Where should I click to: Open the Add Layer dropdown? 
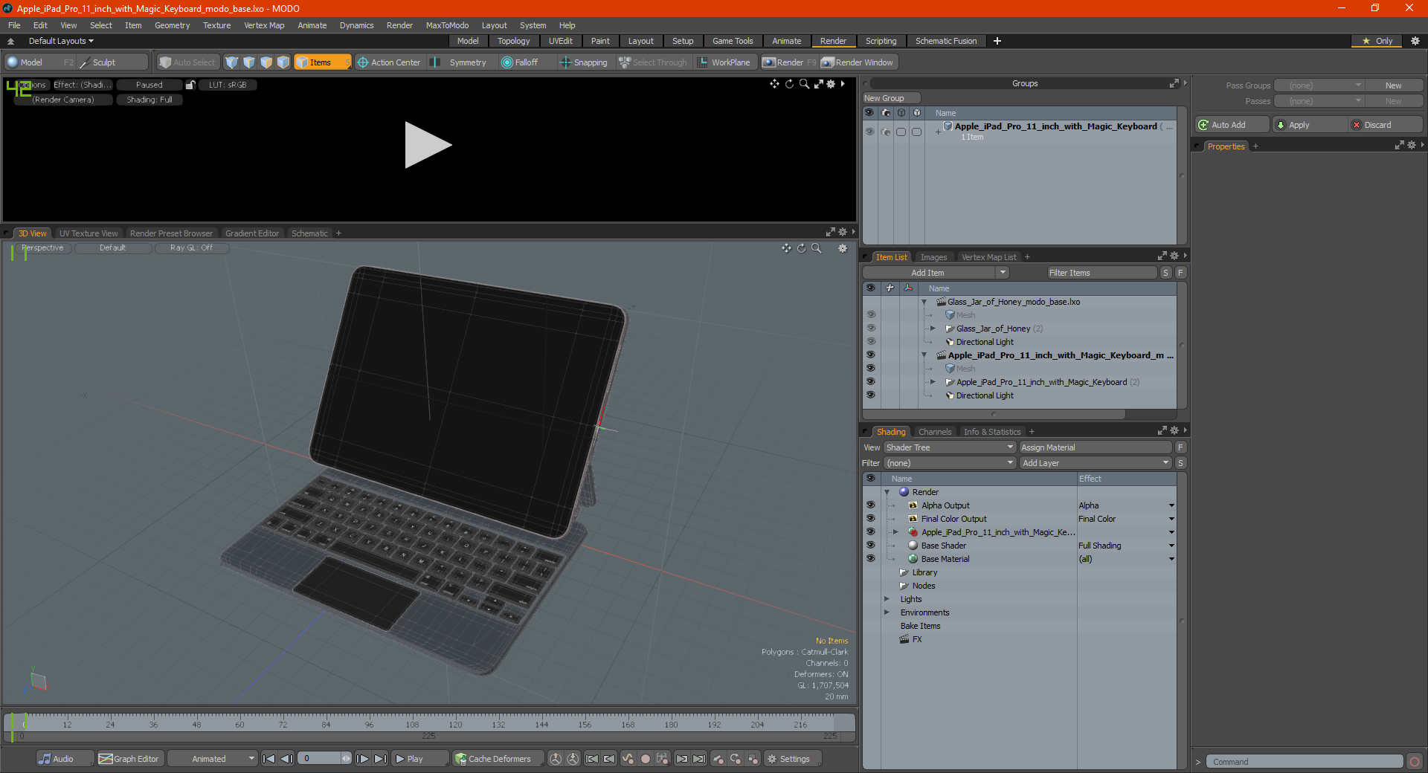point(1096,463)
